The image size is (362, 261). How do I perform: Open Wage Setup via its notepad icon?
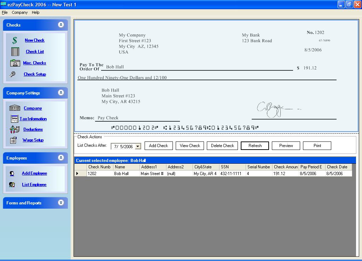coord(13,140)
